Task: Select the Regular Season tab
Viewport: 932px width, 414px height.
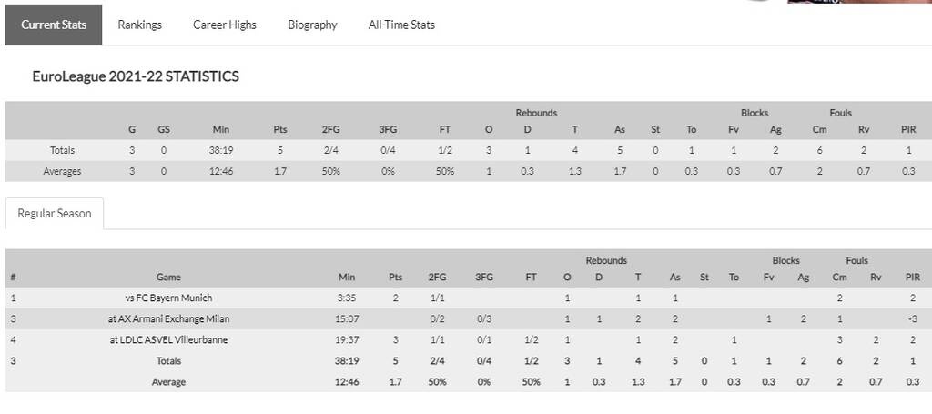Action: coord(55,213)
